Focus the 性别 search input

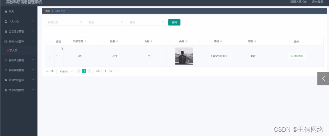147,22
